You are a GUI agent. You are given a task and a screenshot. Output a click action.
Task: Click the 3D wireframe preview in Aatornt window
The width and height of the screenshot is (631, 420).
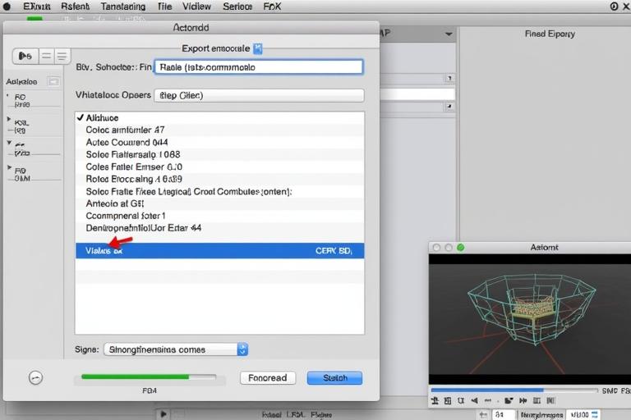pyautogui.click(x=530, y=319)
